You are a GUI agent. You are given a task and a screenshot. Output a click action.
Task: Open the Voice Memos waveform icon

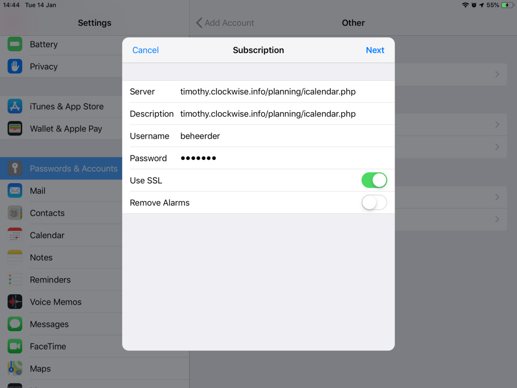coord(15,302)
